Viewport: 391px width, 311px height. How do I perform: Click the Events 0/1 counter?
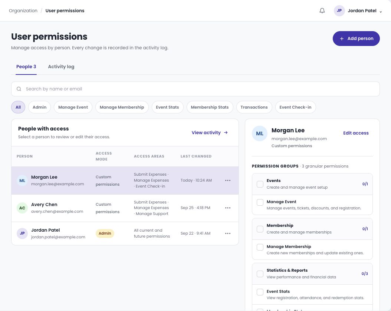[365, 184]
